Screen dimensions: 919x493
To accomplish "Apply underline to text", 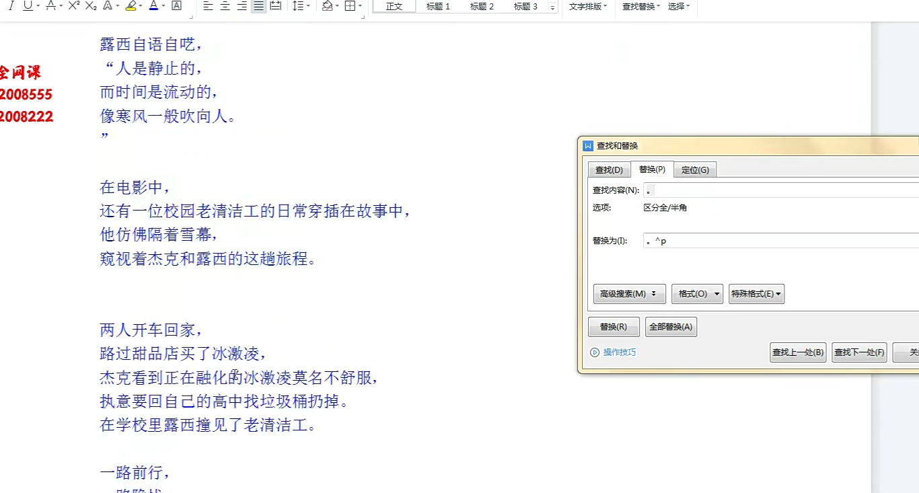I will coord(28,6).
